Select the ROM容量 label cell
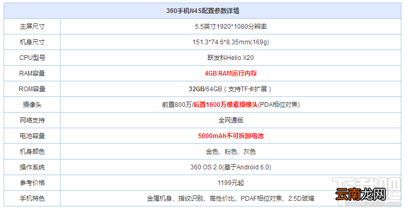The width and height of the screenshot is (405, 209). coord(32,89)
